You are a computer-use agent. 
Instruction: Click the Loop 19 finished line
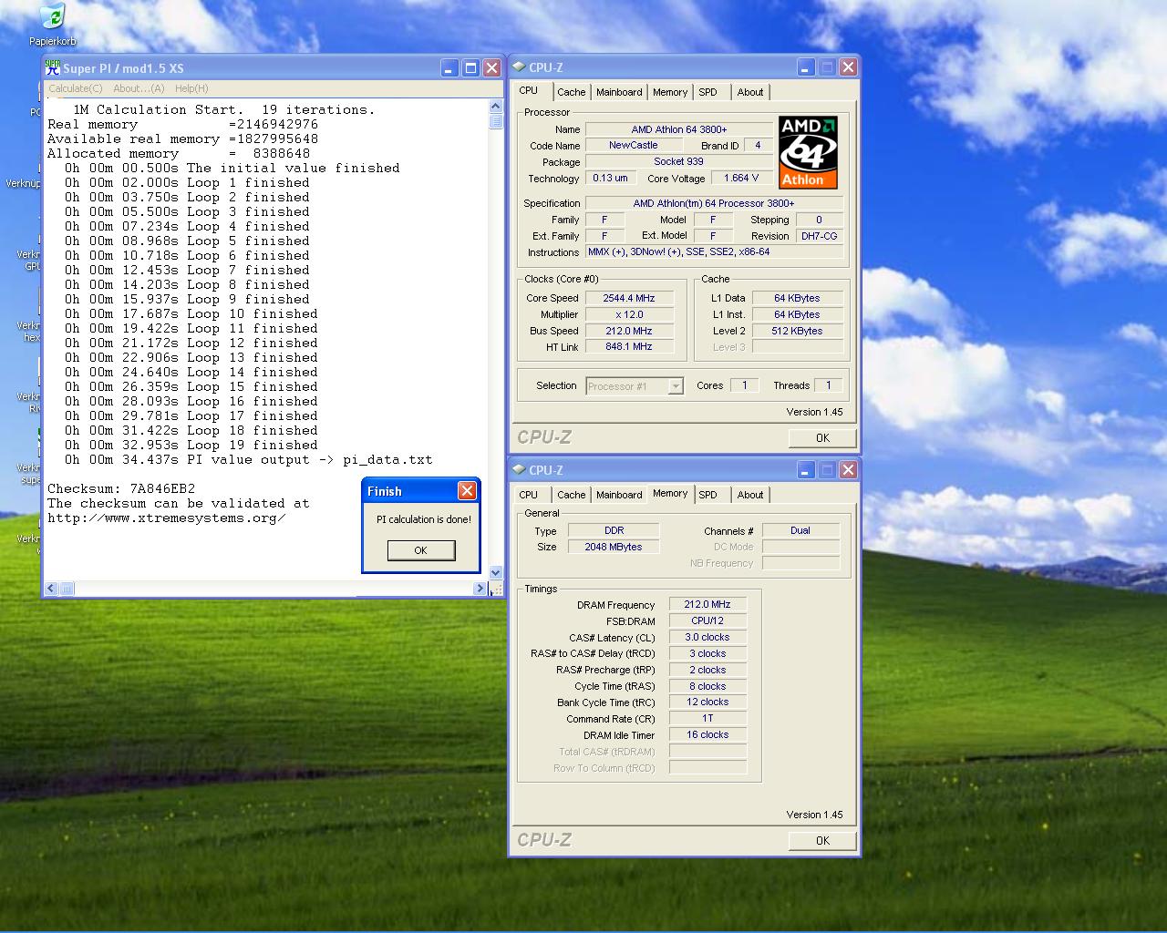[x=191, y=445]
